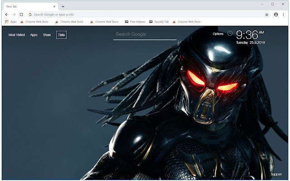Open the last Chrome Web Store bookmark
The width and height of the screenshot is (290, 181).
187,22
